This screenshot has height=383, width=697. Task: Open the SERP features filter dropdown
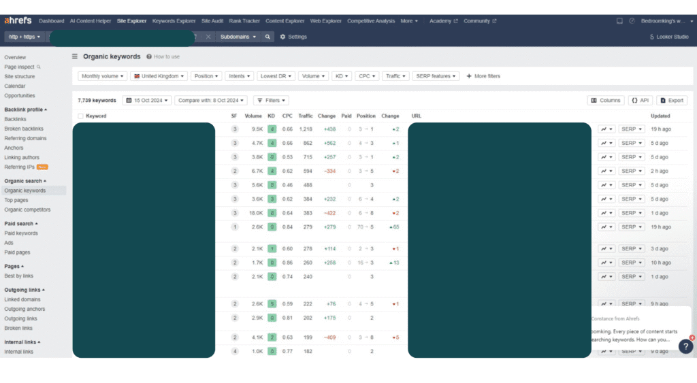point(436,76)
